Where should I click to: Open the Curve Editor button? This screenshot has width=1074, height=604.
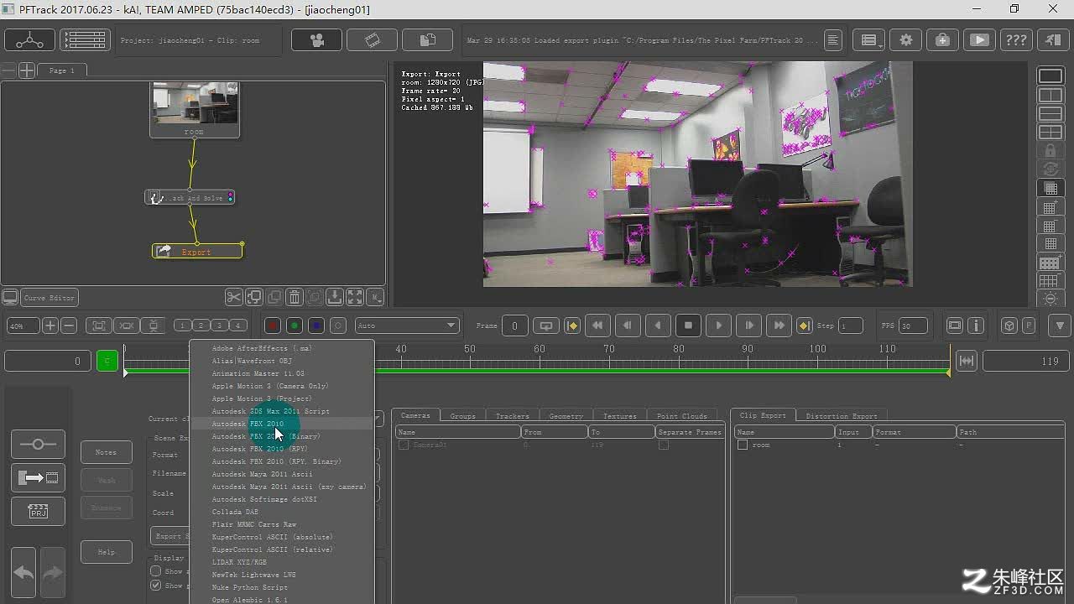click(50, 297)
